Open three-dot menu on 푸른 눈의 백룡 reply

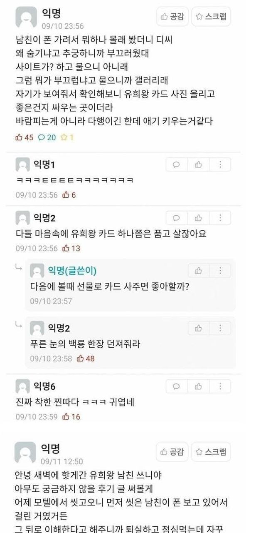[220, 328]
